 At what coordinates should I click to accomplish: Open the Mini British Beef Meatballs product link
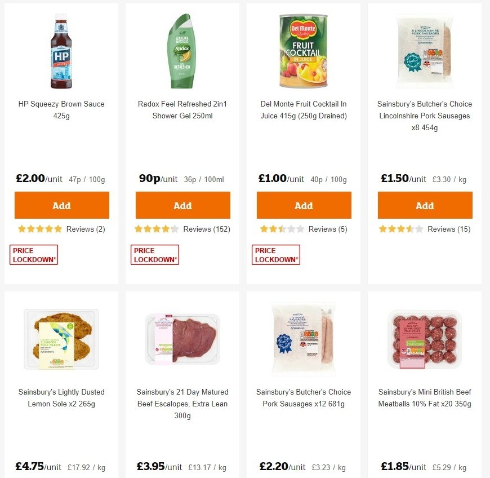pyautogui.click(x=424, y=397)
